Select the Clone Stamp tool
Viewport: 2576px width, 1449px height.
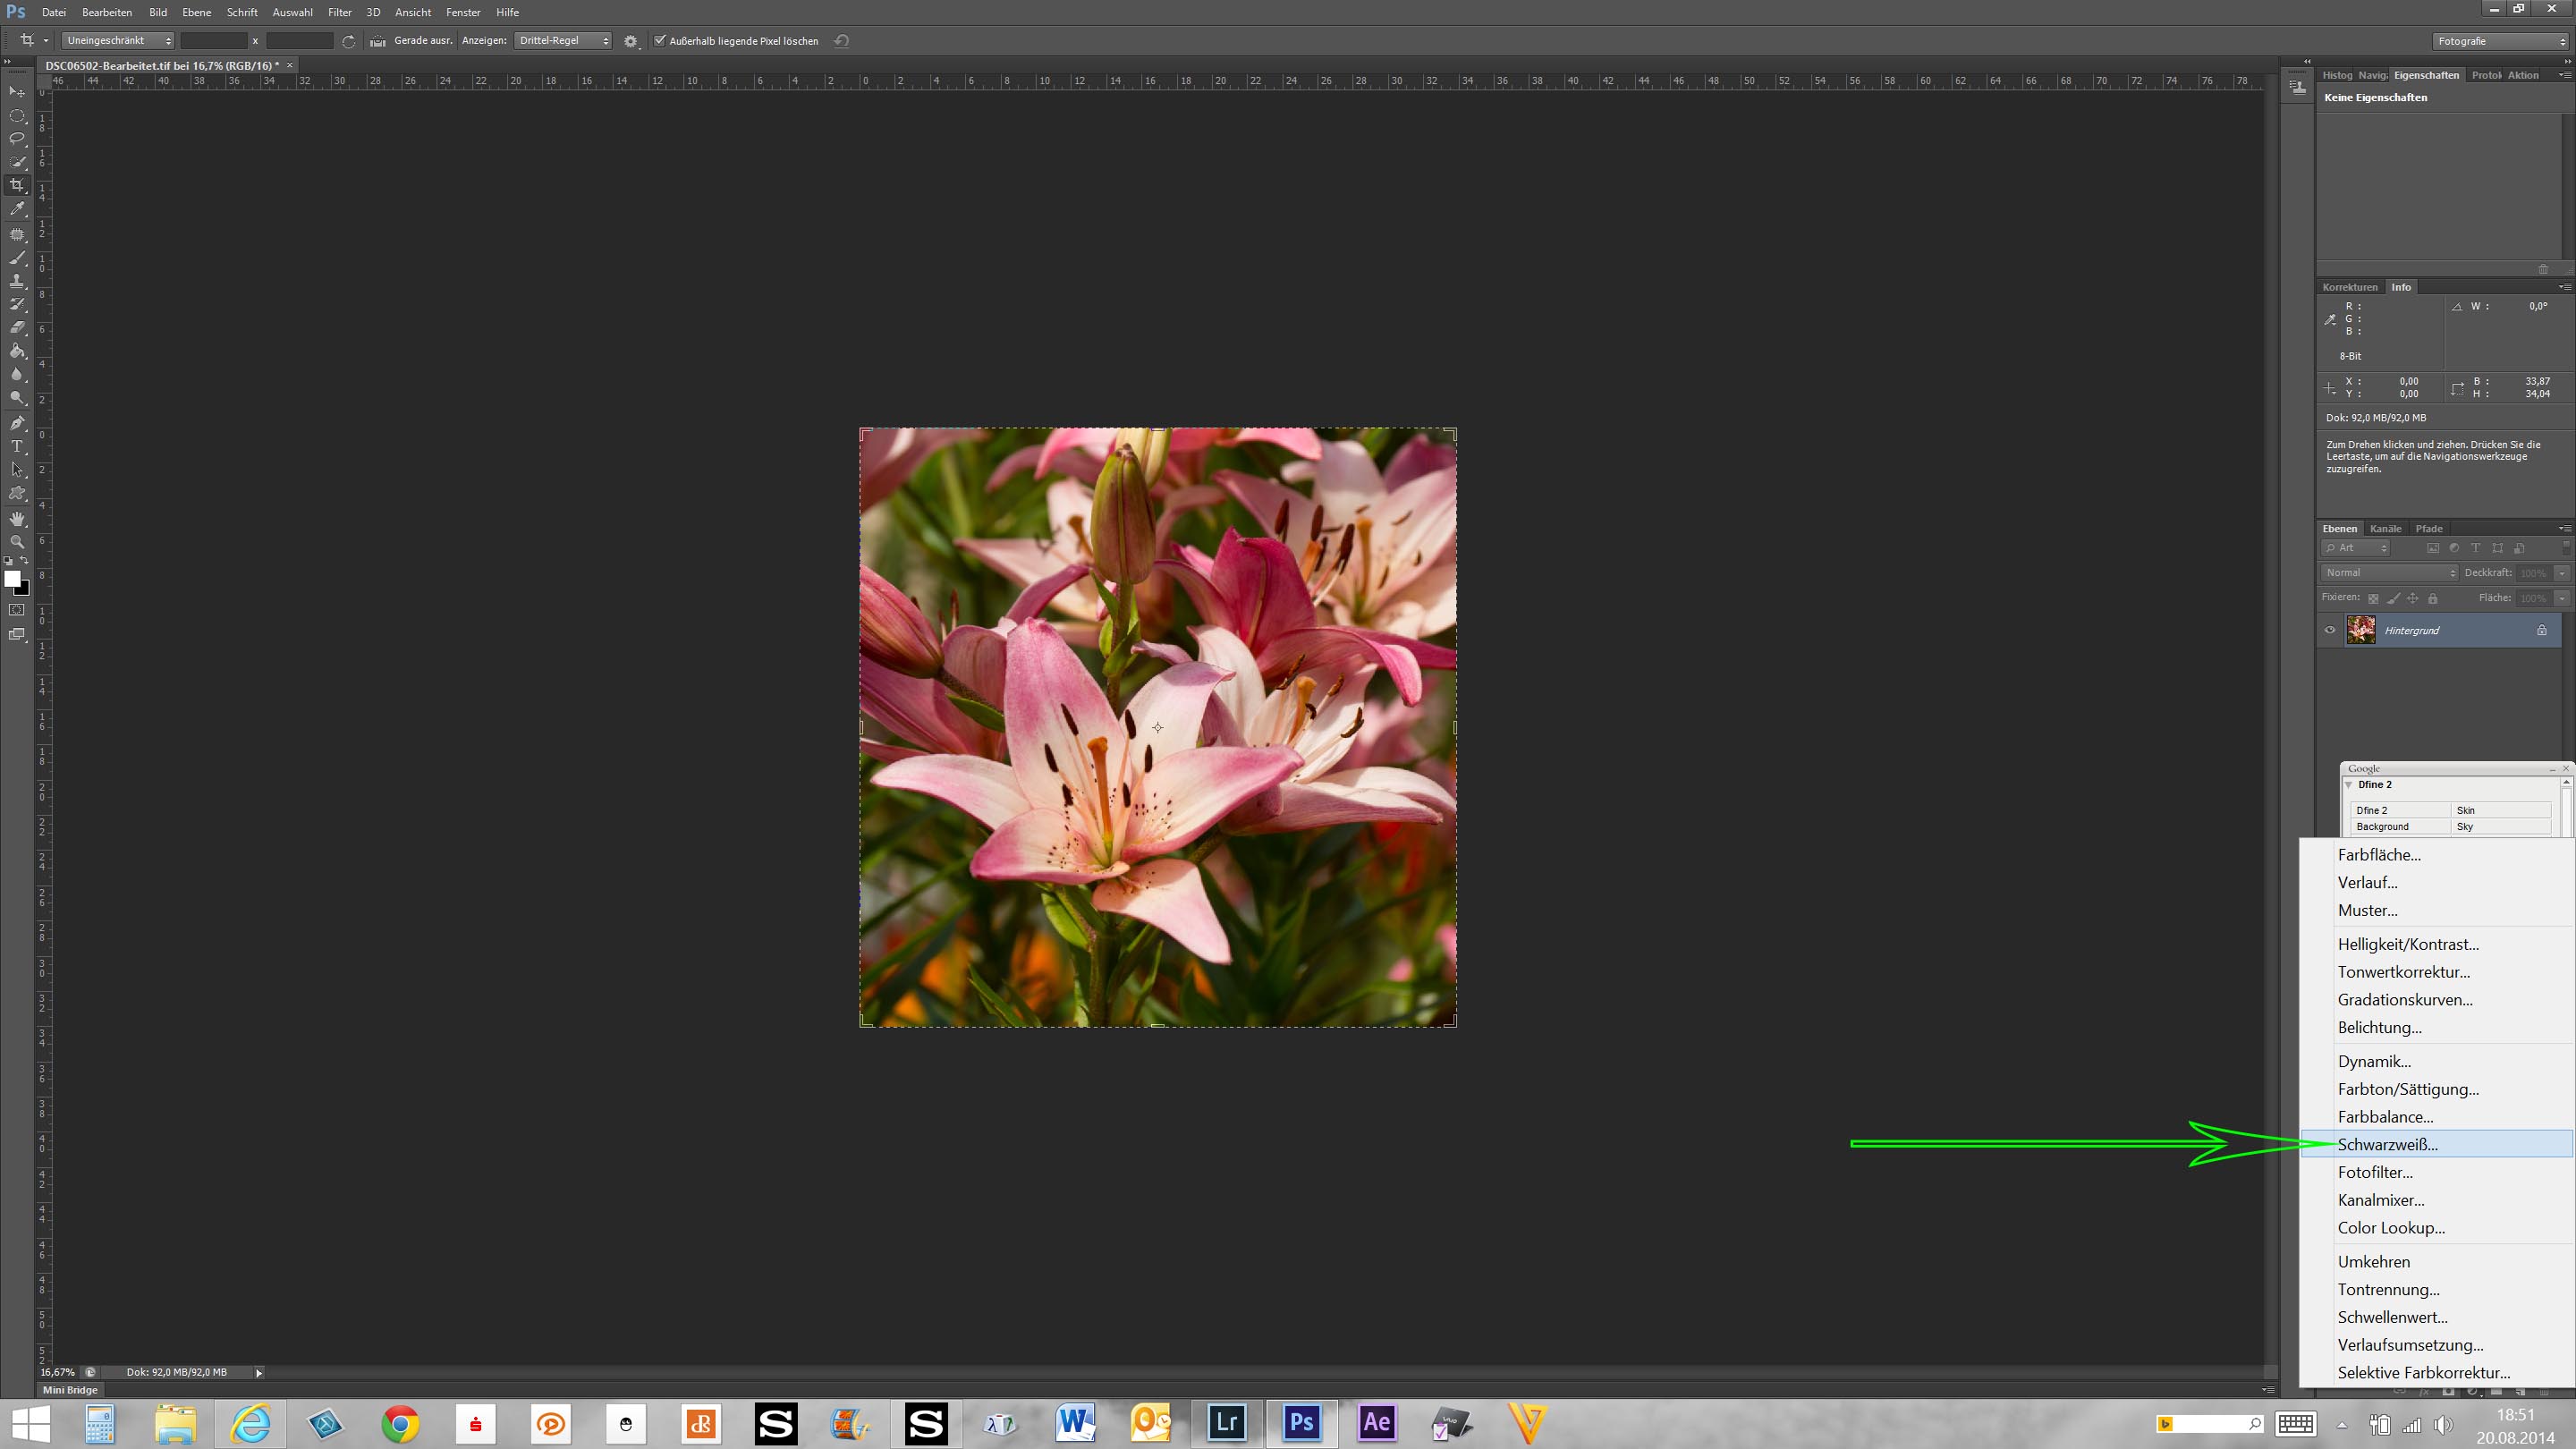tap(17, 281)
